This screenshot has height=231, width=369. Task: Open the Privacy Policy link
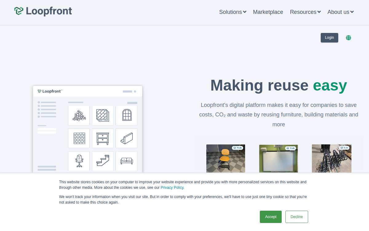(172, 188)
